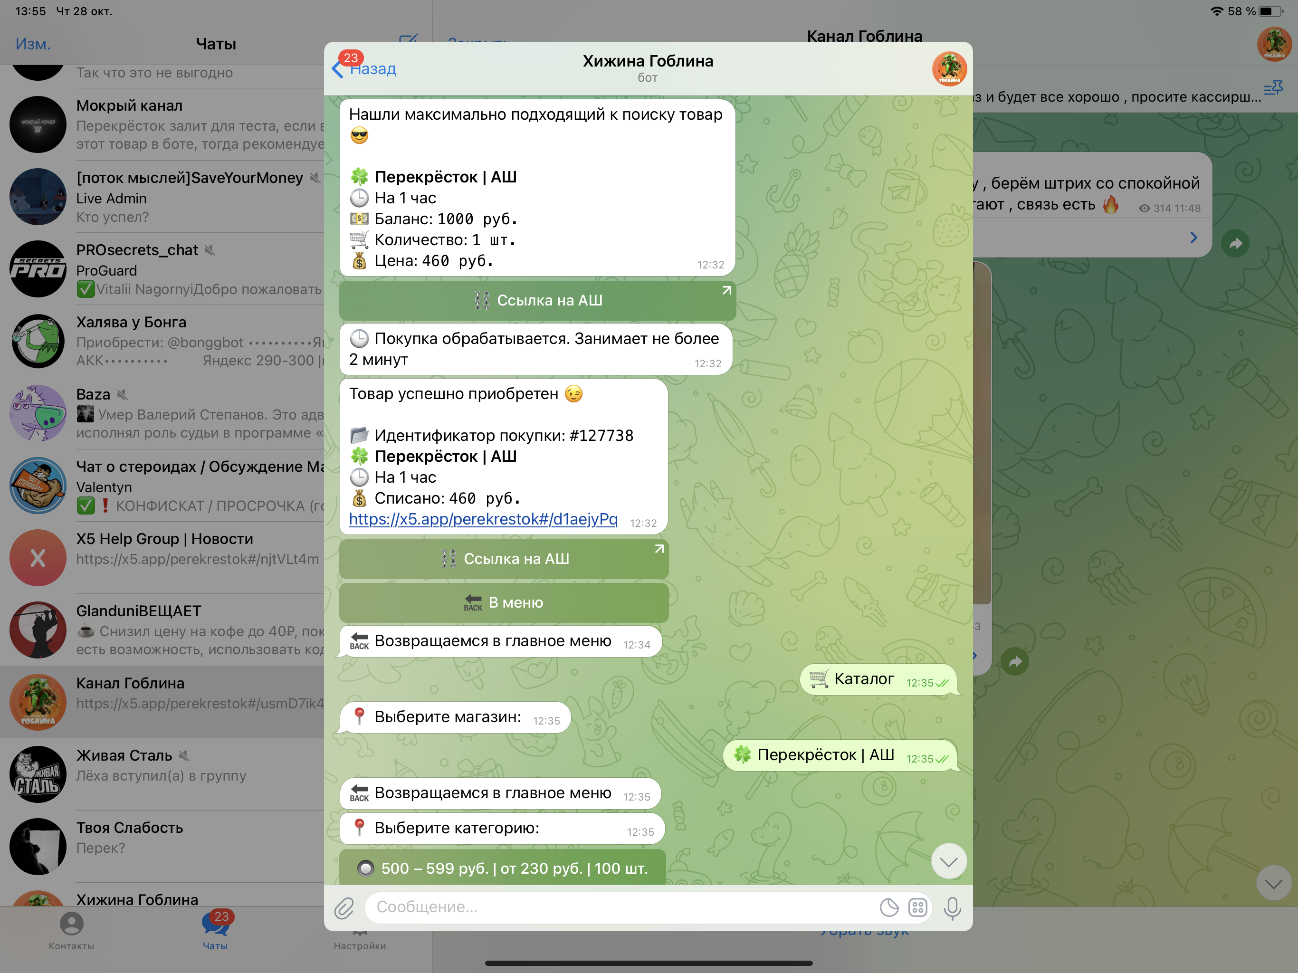Tap Канал Гоблина avatar in chat list

click(x=38, y=702)
